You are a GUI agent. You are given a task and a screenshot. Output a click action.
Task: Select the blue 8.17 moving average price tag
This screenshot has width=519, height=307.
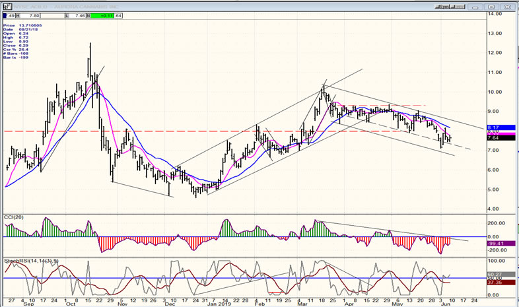point(494,127)
